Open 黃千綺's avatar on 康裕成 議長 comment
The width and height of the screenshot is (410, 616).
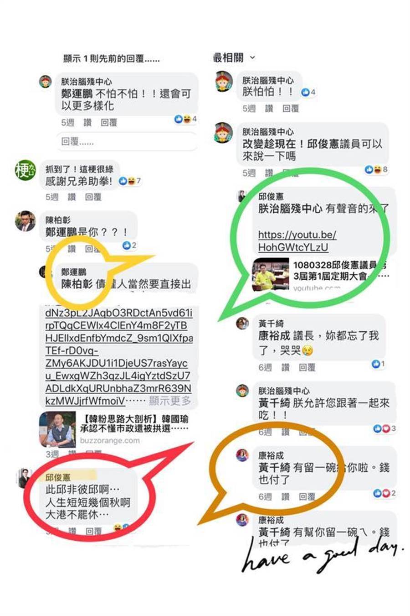(242, 324)
